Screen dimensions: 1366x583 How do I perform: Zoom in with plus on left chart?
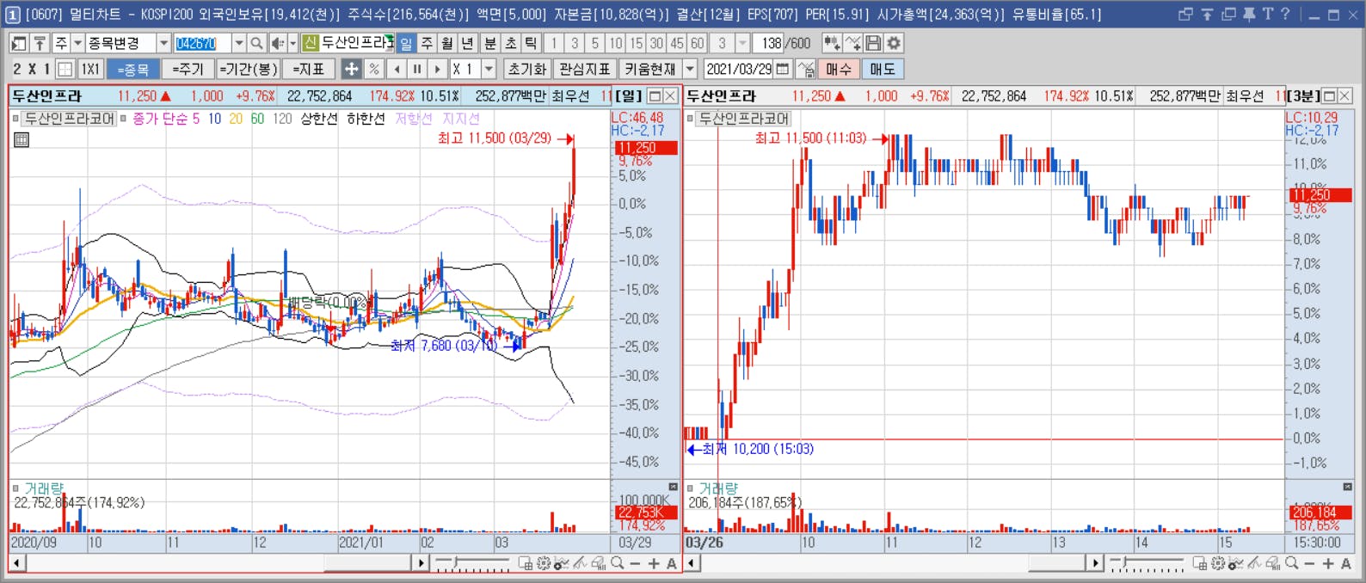click(x=654, y=563)
